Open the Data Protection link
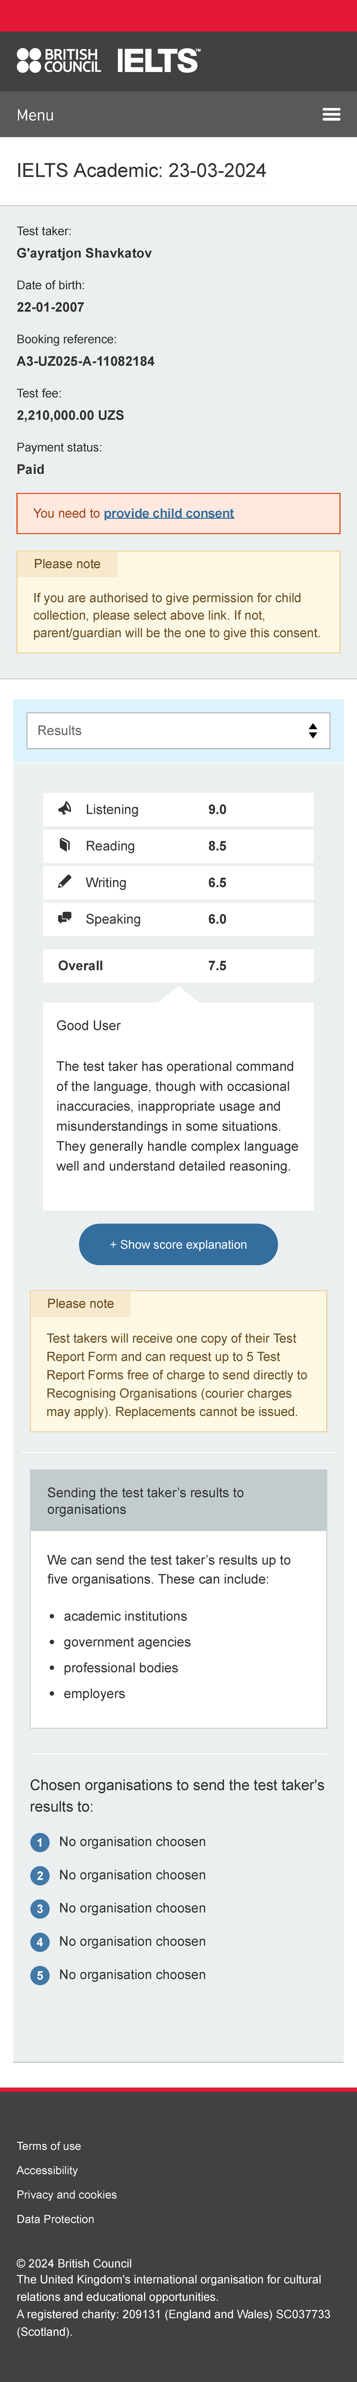357x2382 pixels. click(55, 2219)
